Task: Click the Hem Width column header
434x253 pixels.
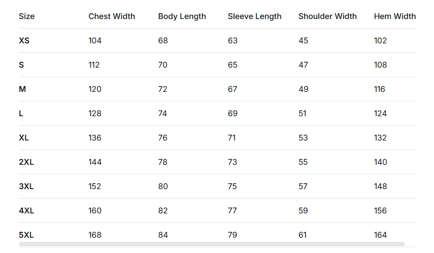Action: pyautogui.click(x=394, y=16)
